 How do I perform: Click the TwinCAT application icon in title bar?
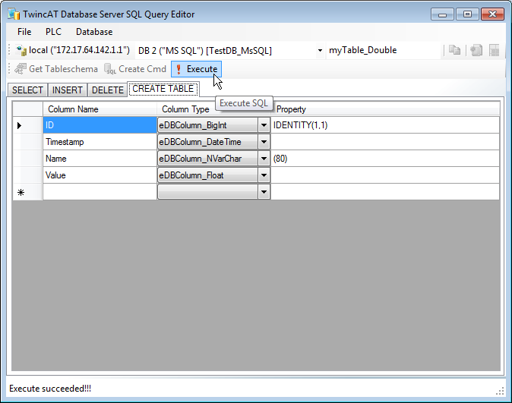click(x=13, y=14)
